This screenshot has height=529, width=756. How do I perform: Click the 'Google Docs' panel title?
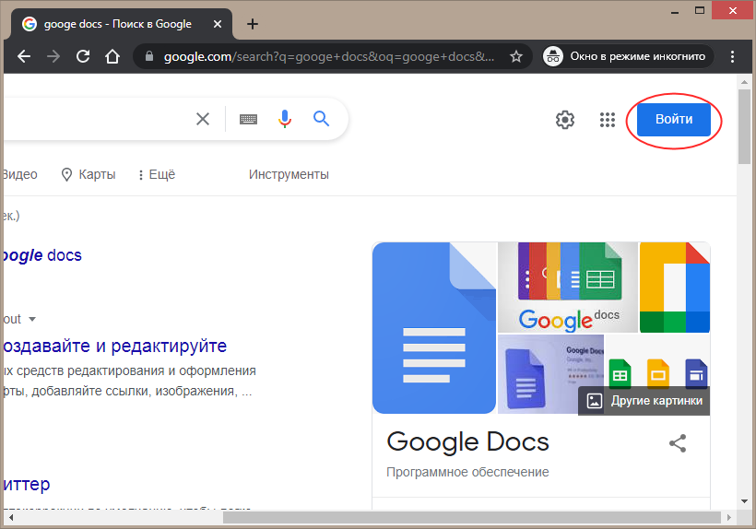pyautogui.click(x=467, y=442)
